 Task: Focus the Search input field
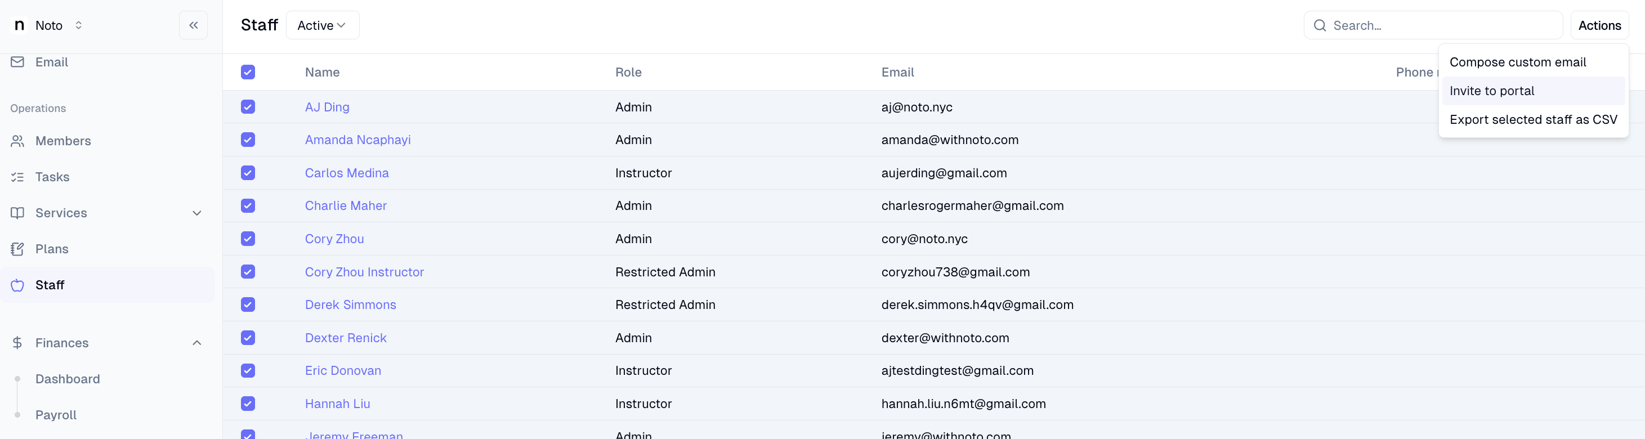[1433, 25]
